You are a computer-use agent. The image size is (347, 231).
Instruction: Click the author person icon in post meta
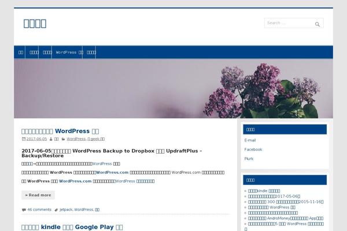pos(51,139)
